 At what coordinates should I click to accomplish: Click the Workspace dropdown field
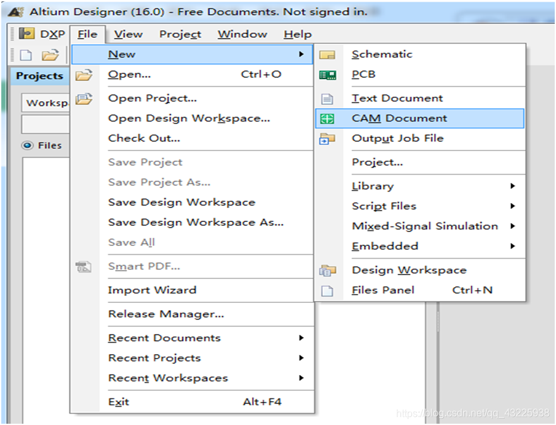[x=45, y=103]
